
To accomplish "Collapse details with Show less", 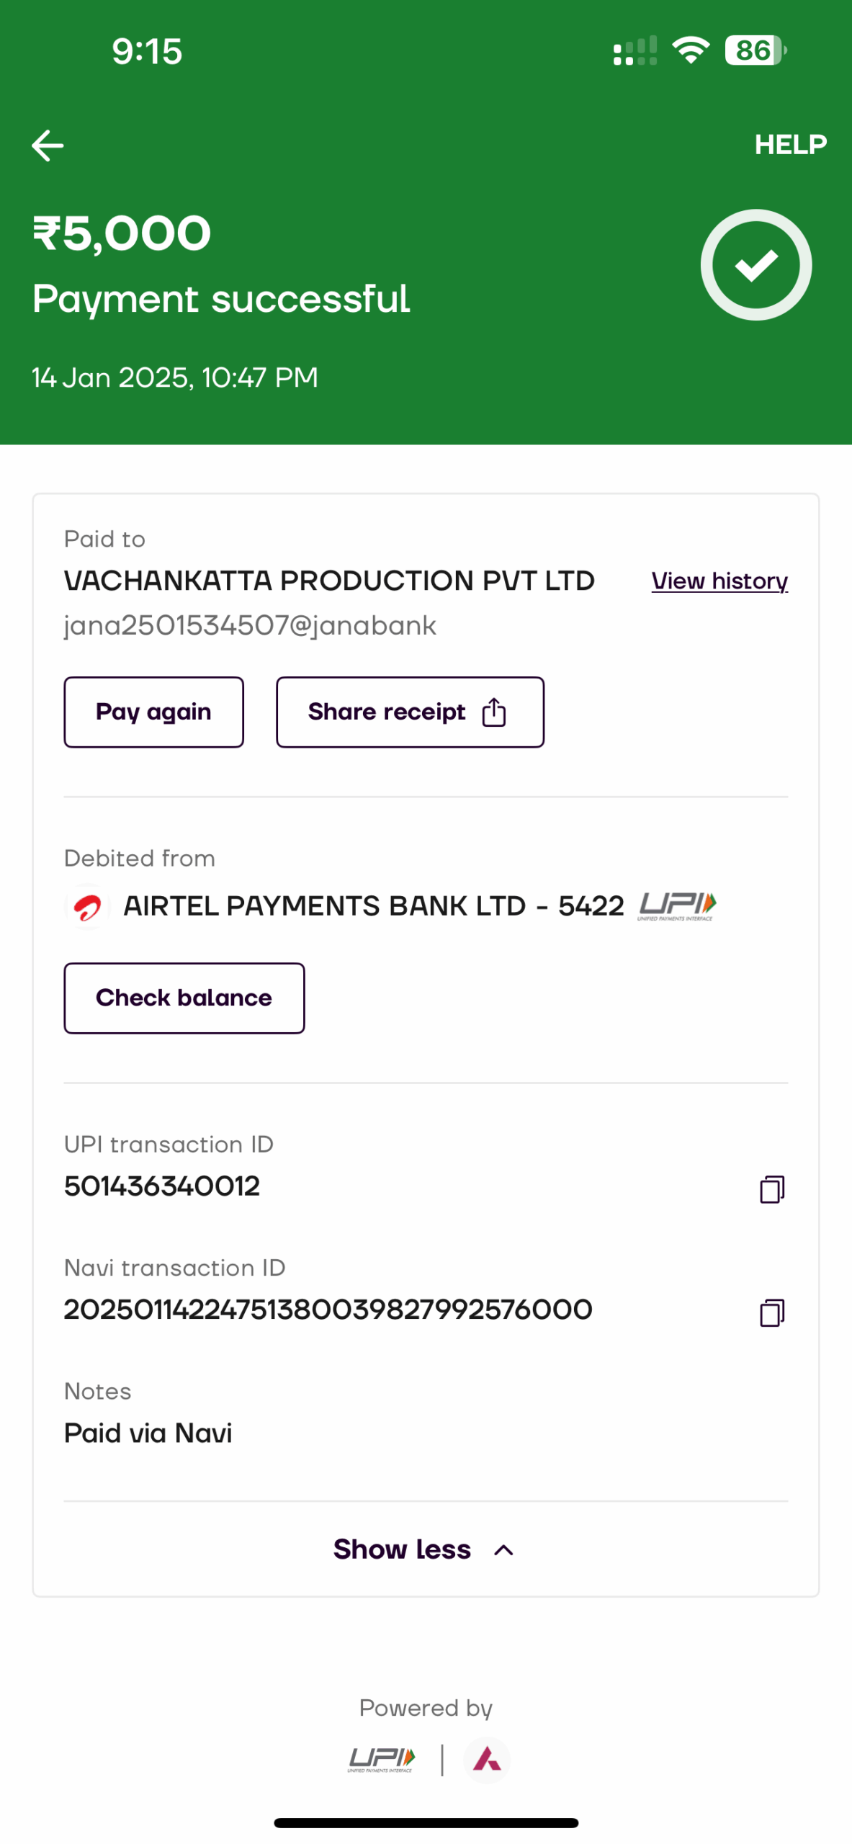I will (402, 1549).
